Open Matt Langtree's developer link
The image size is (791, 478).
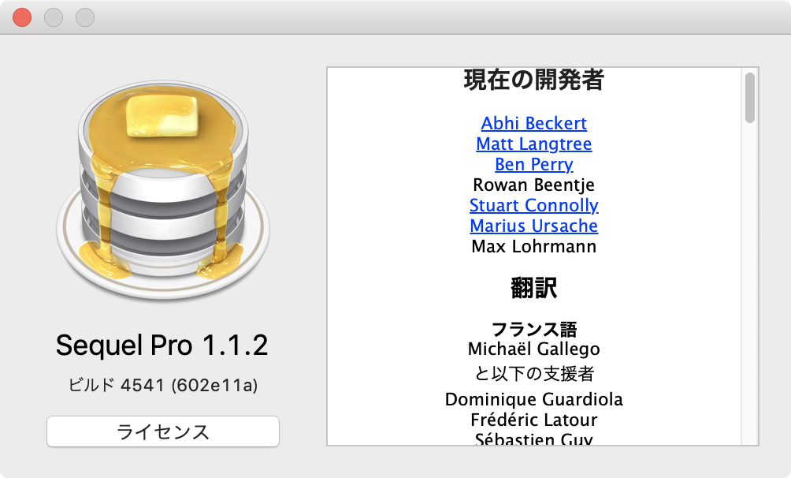pos(533,144)
